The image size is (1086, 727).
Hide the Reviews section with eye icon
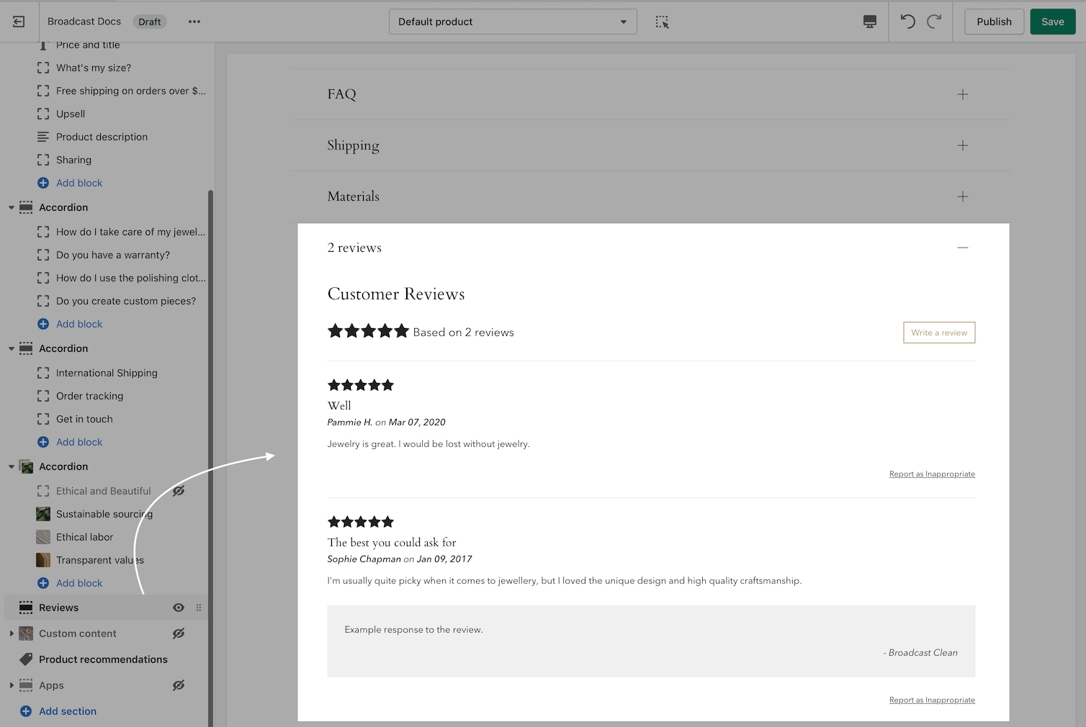[x=179, y=608]
